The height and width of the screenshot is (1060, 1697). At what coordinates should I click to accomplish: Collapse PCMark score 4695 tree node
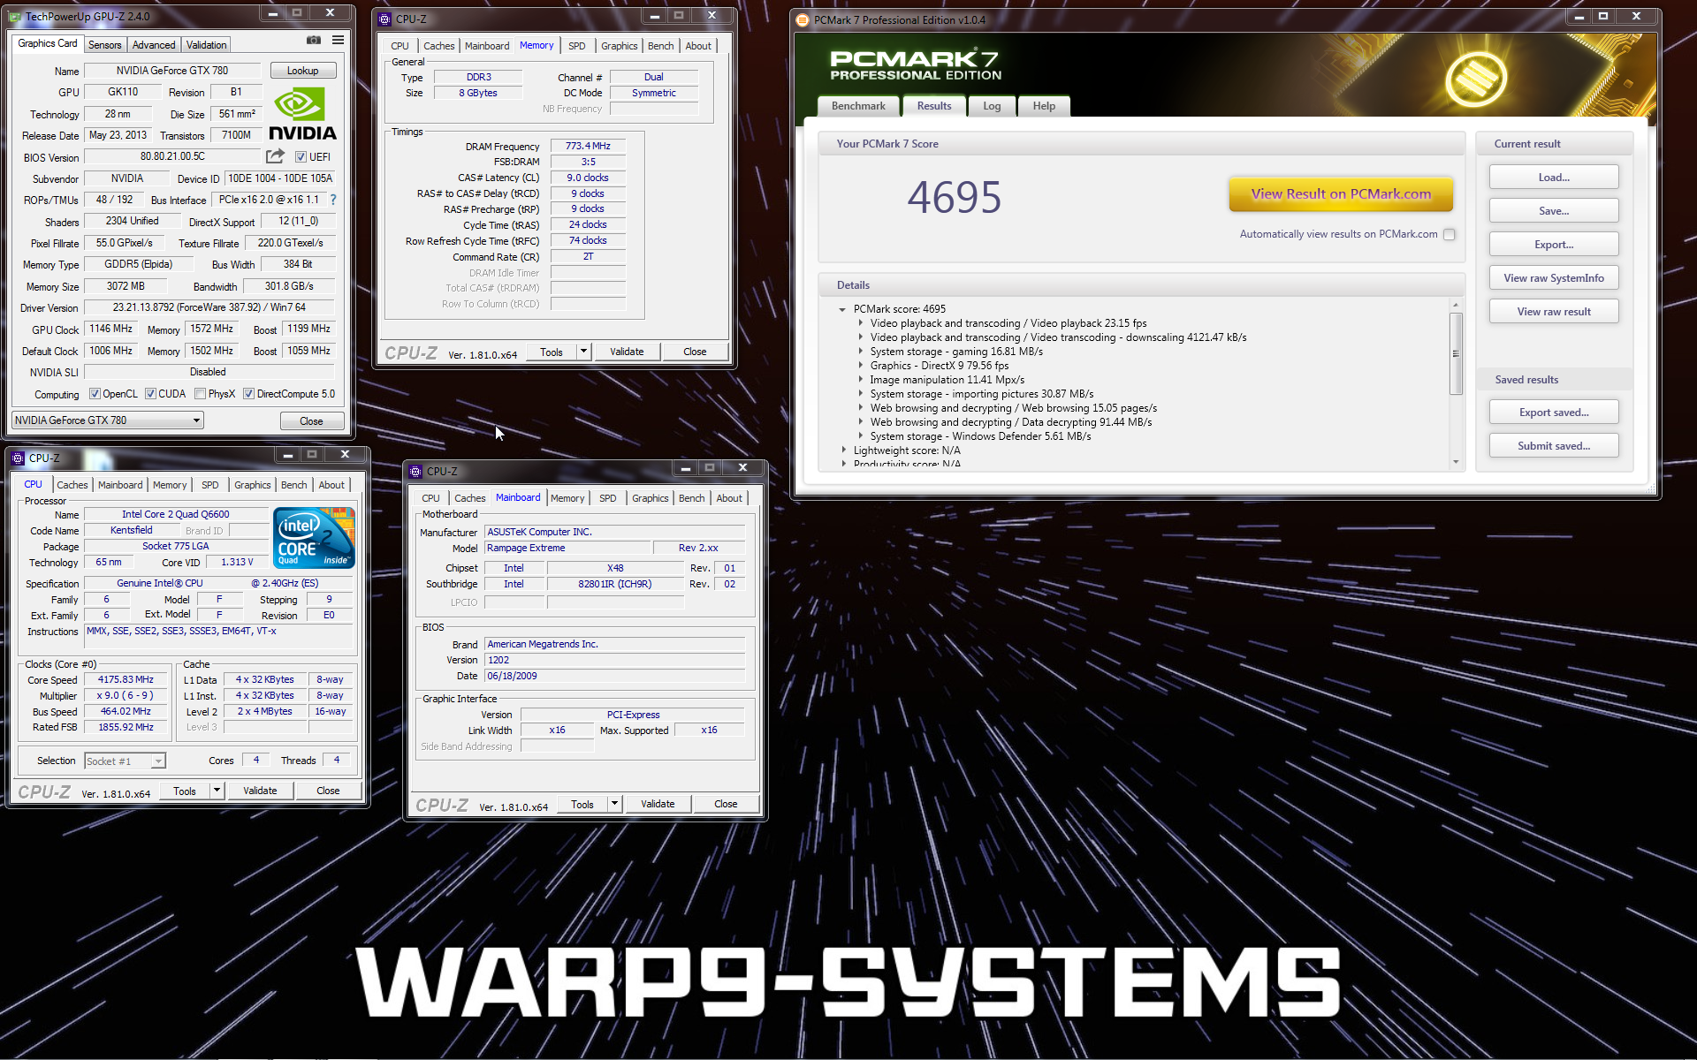pyautogui.click(x=842, y=309)
